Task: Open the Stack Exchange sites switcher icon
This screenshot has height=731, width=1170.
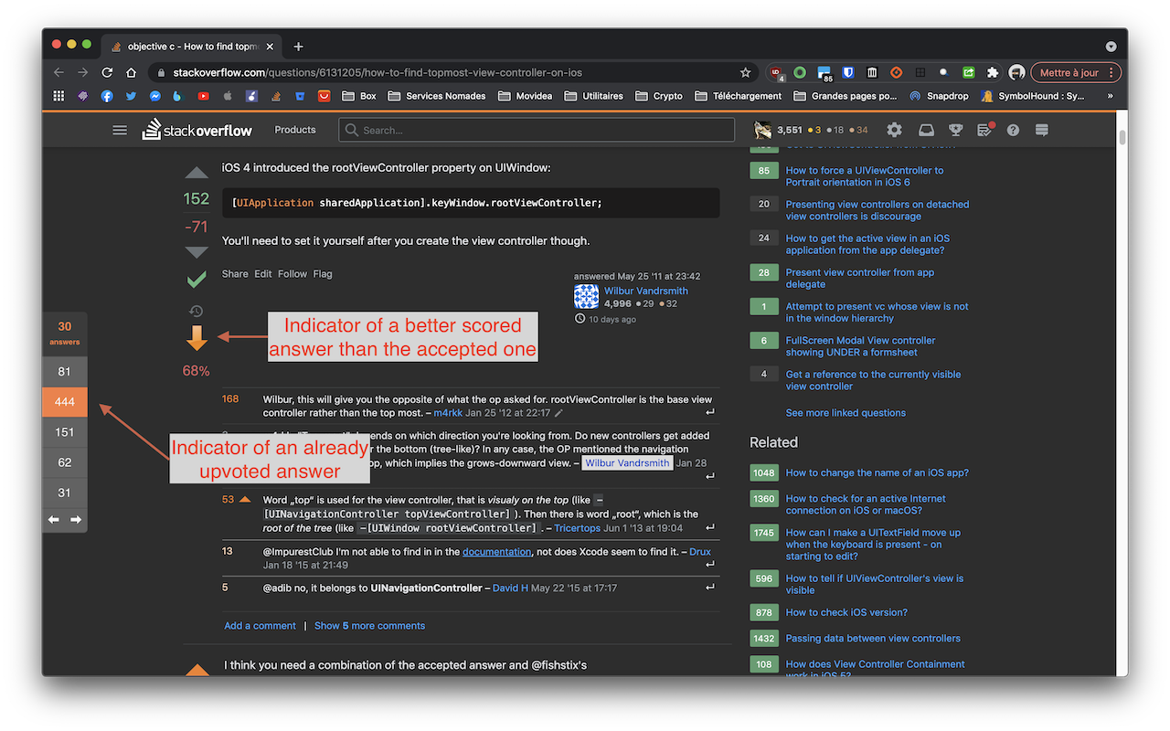Action: click(1042, 130)
